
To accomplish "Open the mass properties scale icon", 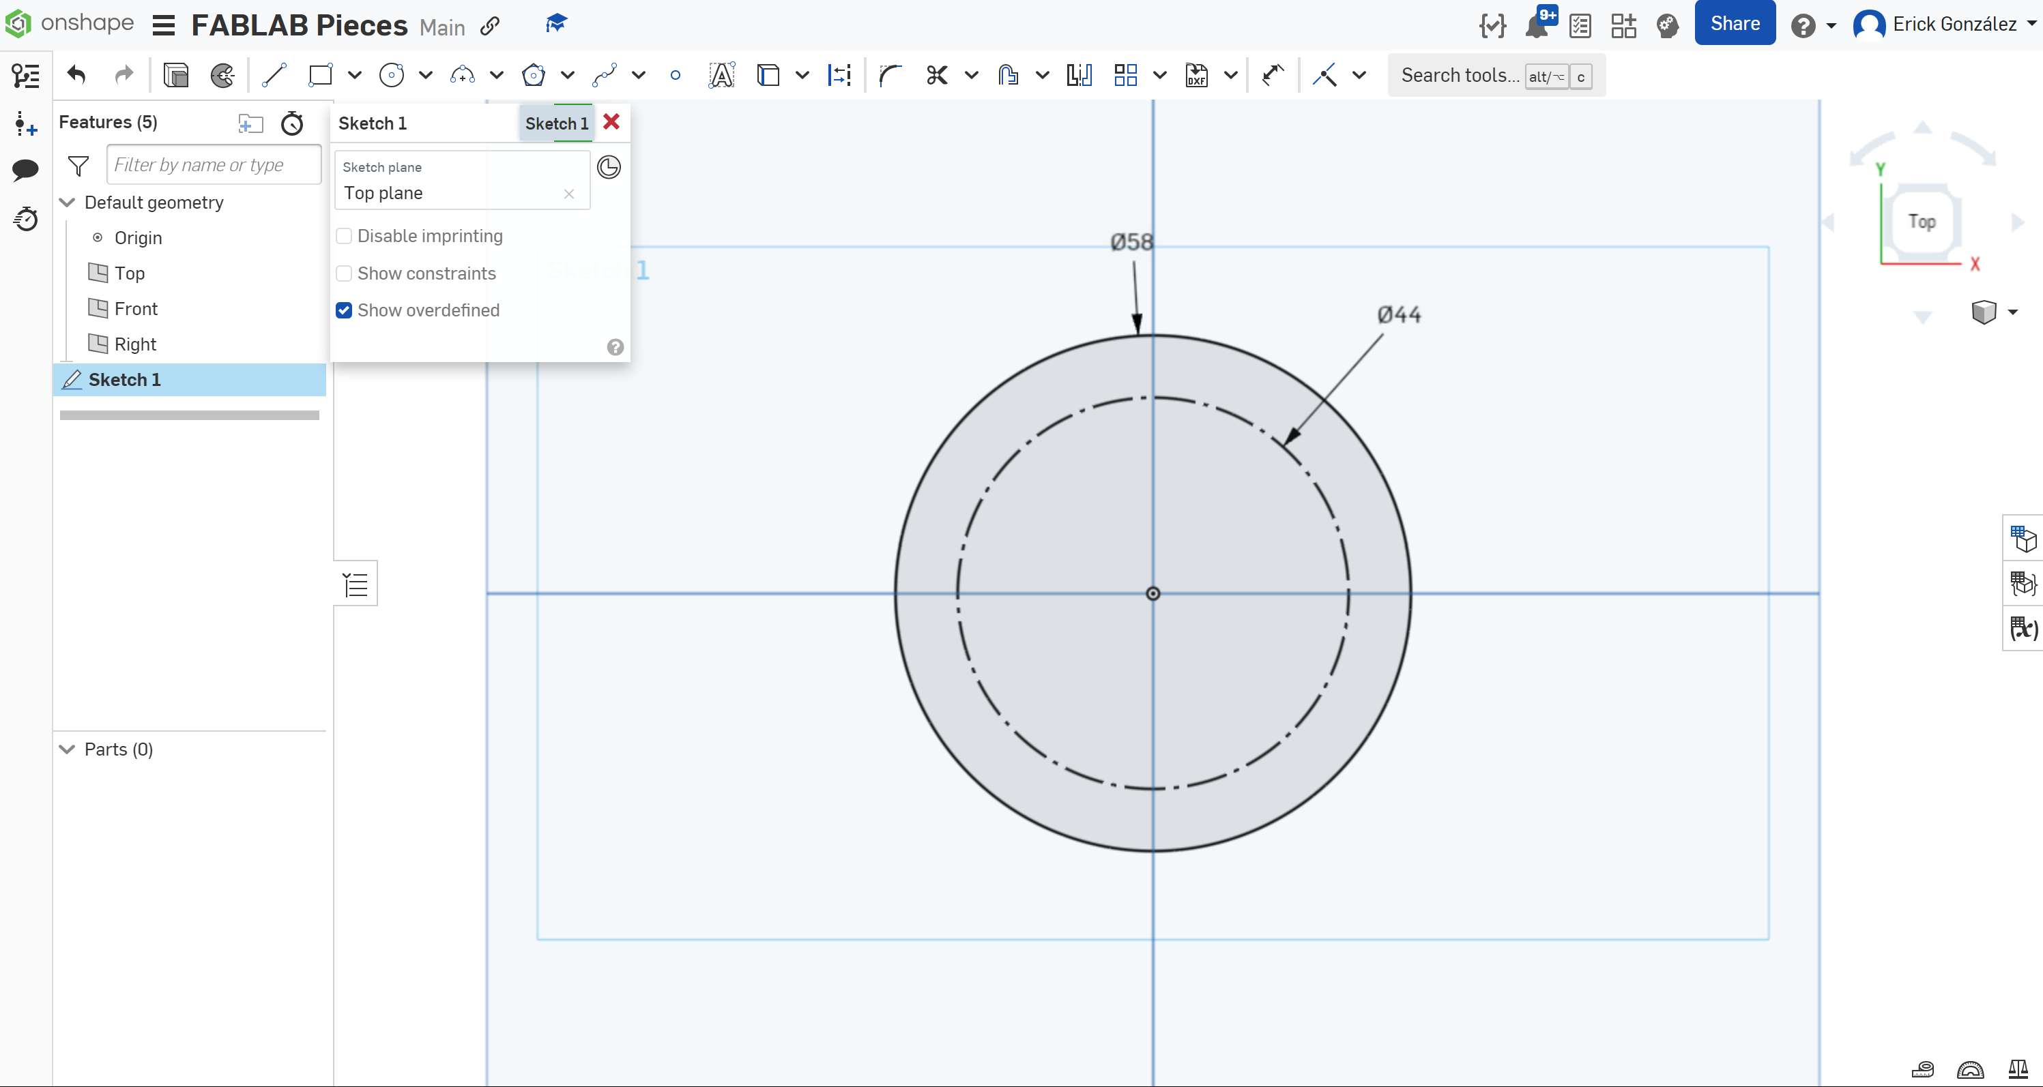I will click(x=2018, y=1069).
